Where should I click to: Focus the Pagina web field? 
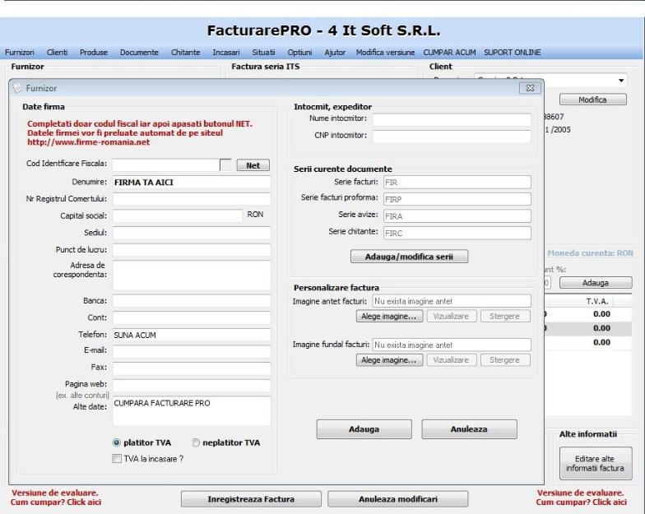click(x=191, y=385)
